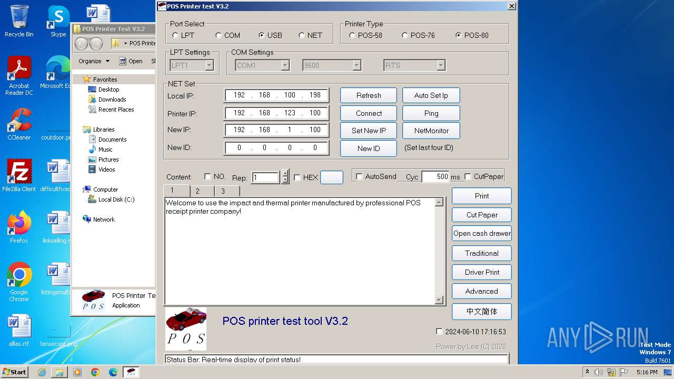Toggle CutPaper checkbox
This screenshot has width=674, height=379.
pos(468,176)
